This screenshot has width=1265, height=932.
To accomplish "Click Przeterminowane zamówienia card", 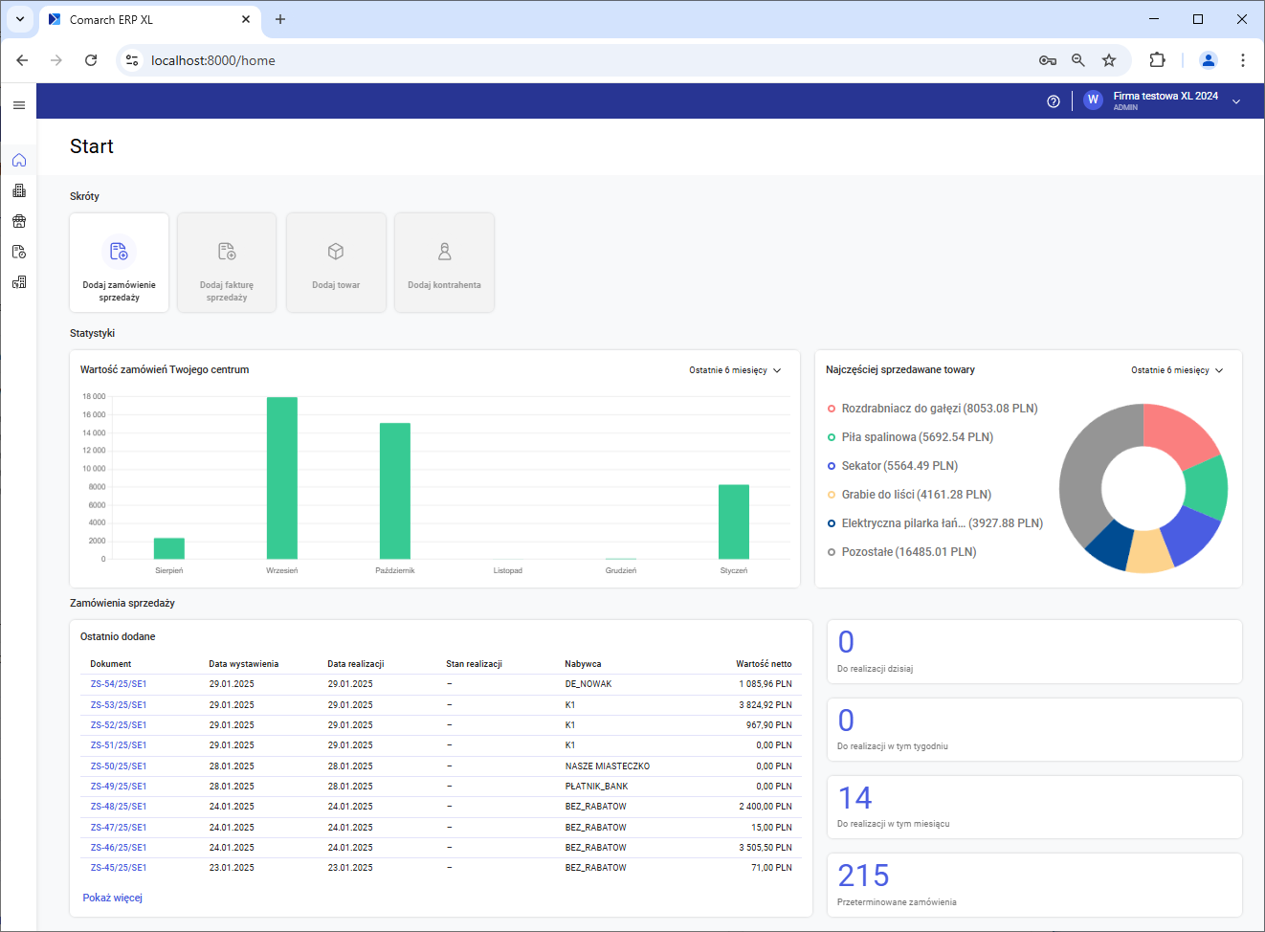I will (x=1034, y=885).
